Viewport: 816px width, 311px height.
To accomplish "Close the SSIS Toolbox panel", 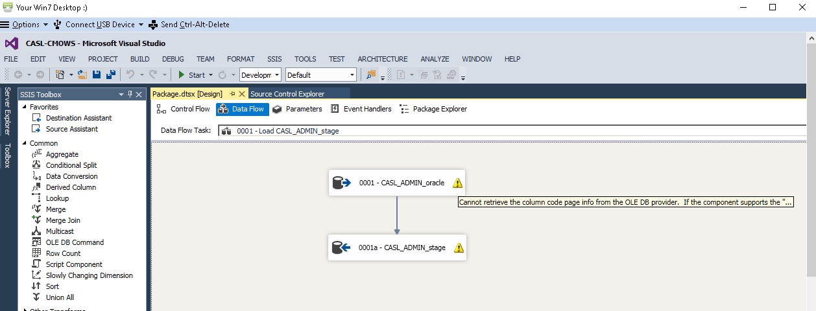I will pos(139,95).
